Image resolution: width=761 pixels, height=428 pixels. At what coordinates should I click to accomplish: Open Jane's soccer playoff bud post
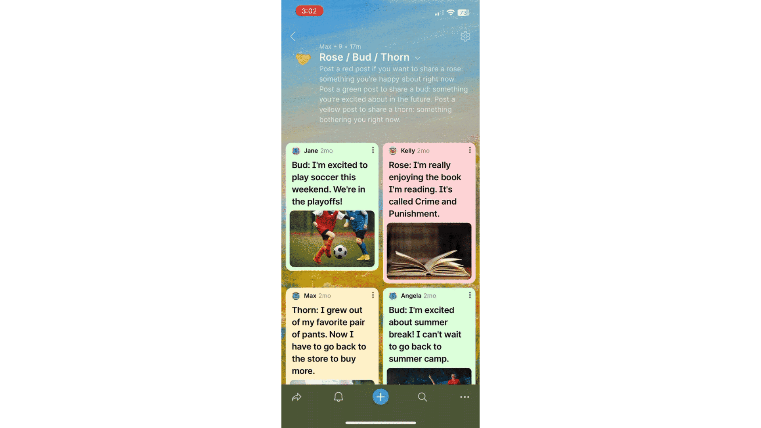coord(332,206)
